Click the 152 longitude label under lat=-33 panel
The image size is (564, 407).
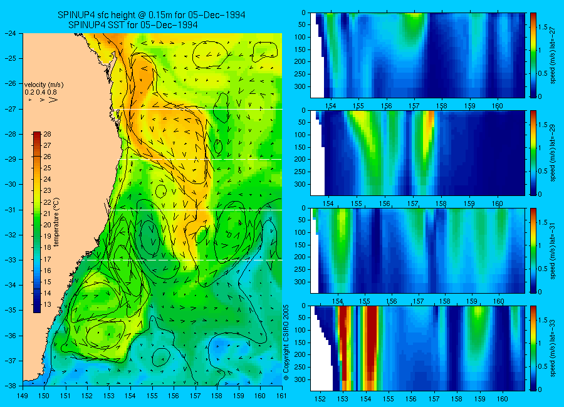[320, 399]
